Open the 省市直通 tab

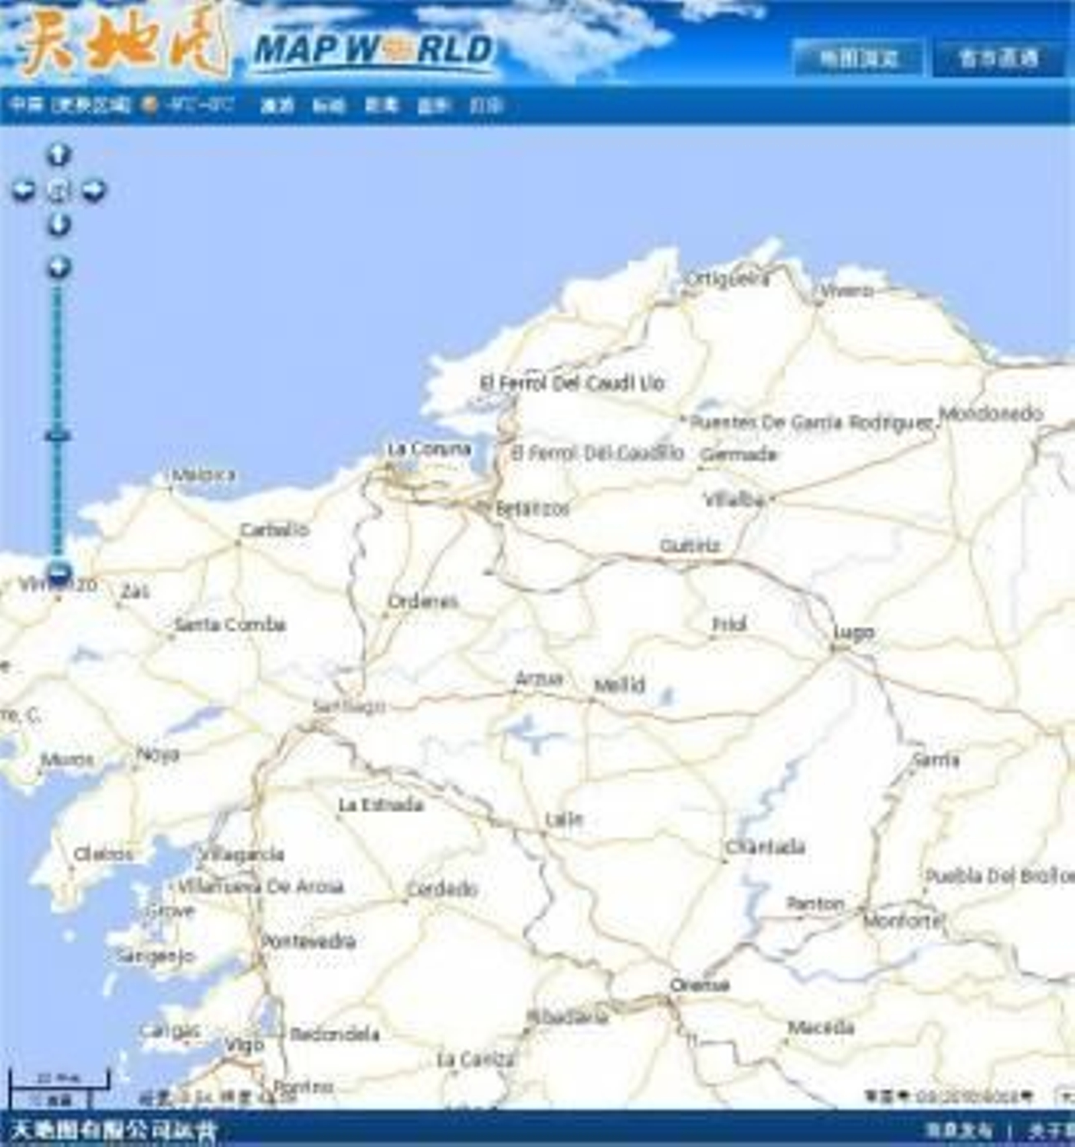[x=998, y=58]
